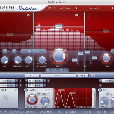Image resolution: width=114 pixels, height=114 pixels.
Task: Click the MIX knob
Action: click(5, 60)
